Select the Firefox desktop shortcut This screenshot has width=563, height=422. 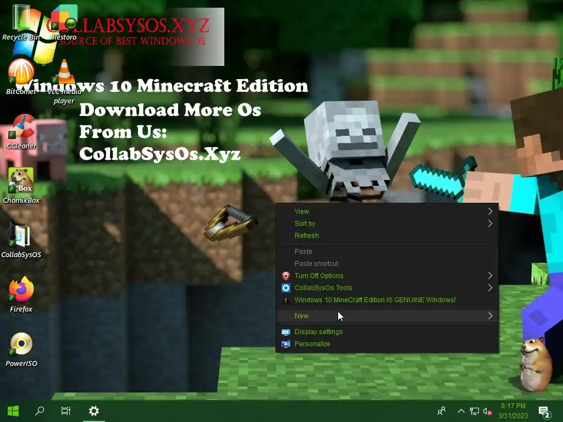point(21,295)
